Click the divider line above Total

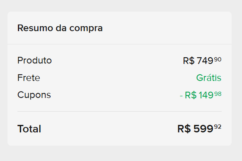click(119, 111)
